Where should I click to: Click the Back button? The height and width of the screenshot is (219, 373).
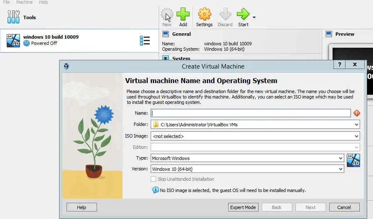pyautogui.click(x=277, y=207)
